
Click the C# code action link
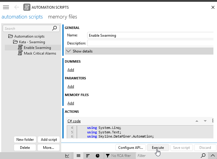[74, 121]
